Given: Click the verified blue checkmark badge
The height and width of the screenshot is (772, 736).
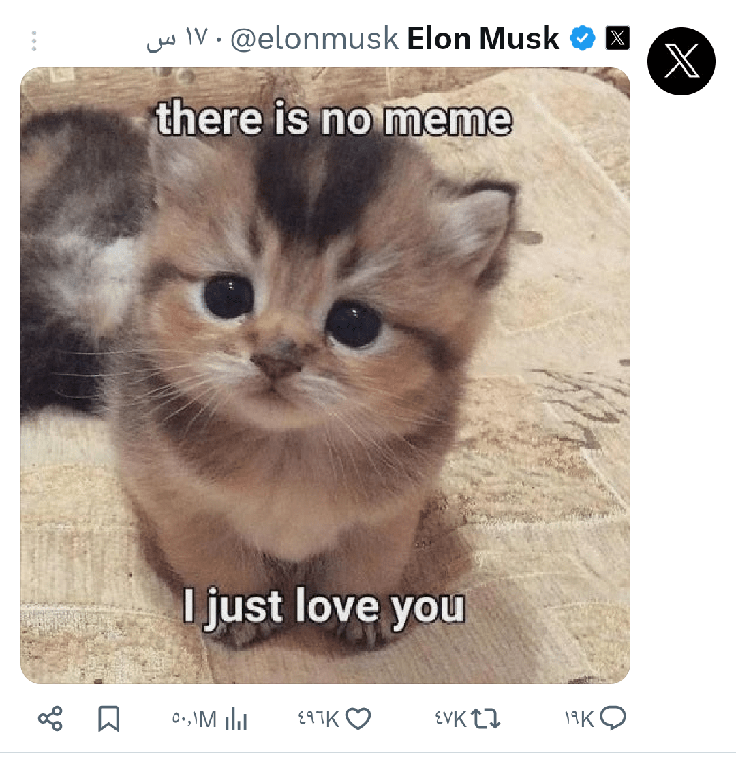Looking at the screenshot, I should pos(583,38).
